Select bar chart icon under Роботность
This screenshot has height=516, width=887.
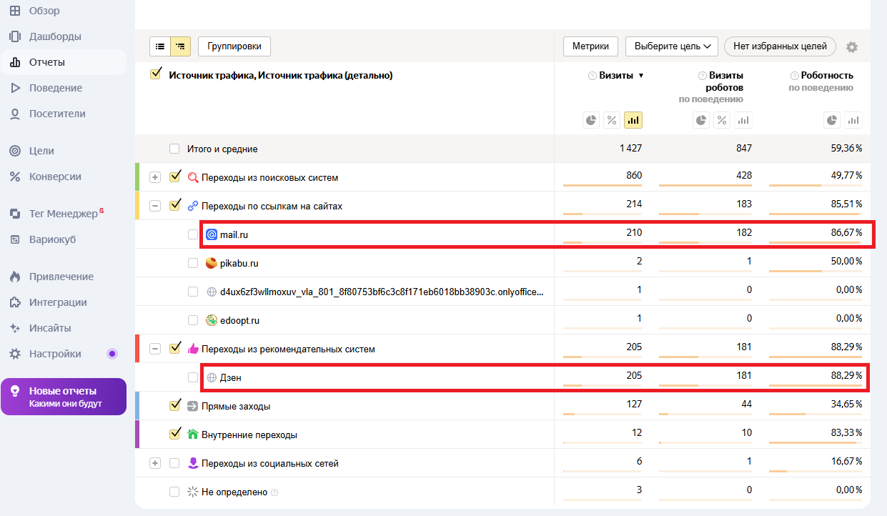[x=853, y=120]
